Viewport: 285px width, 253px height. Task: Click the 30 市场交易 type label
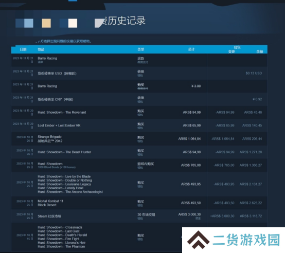[x=146, y=214]
